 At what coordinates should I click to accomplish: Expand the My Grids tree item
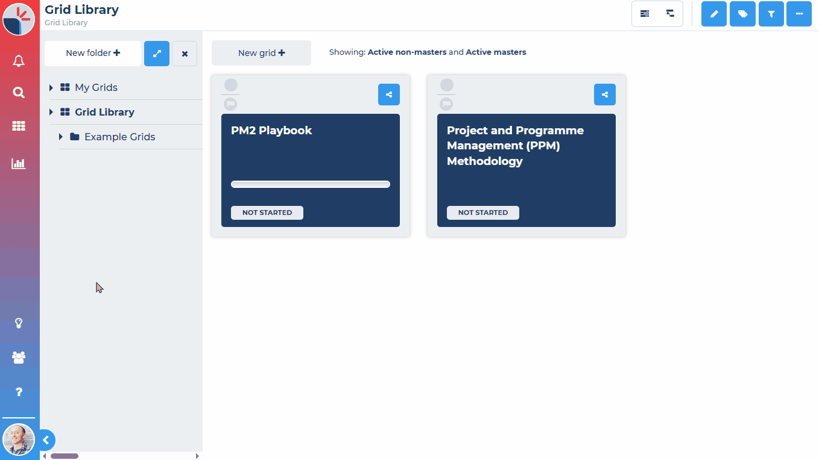click(51, 87)
